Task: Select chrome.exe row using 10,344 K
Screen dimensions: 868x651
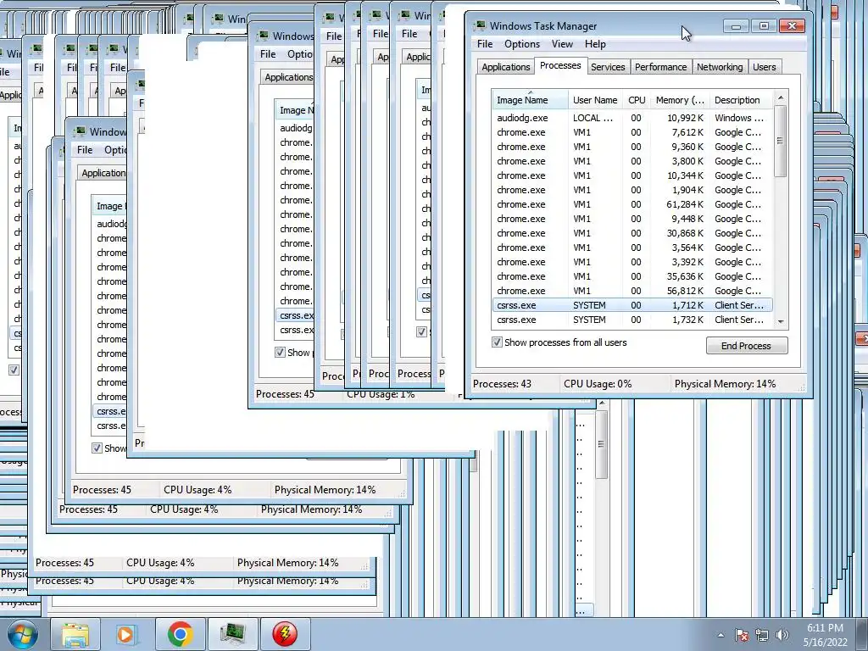Action: point(632,175)
